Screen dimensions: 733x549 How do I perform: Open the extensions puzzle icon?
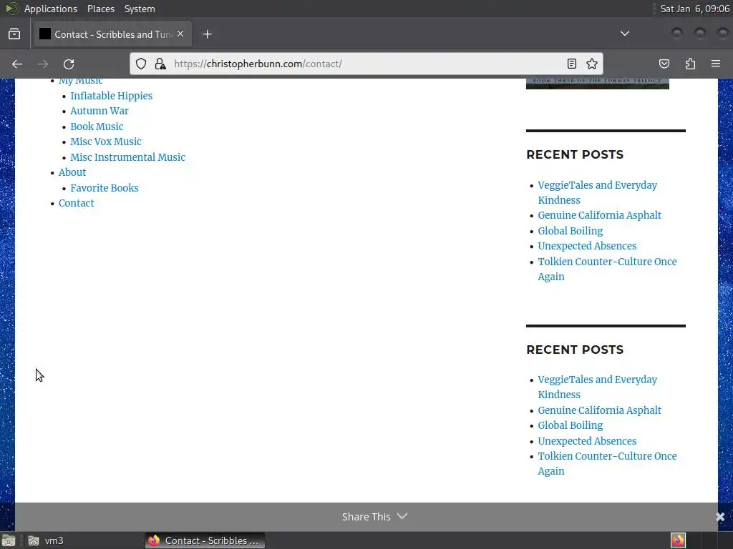pos(690,64)
